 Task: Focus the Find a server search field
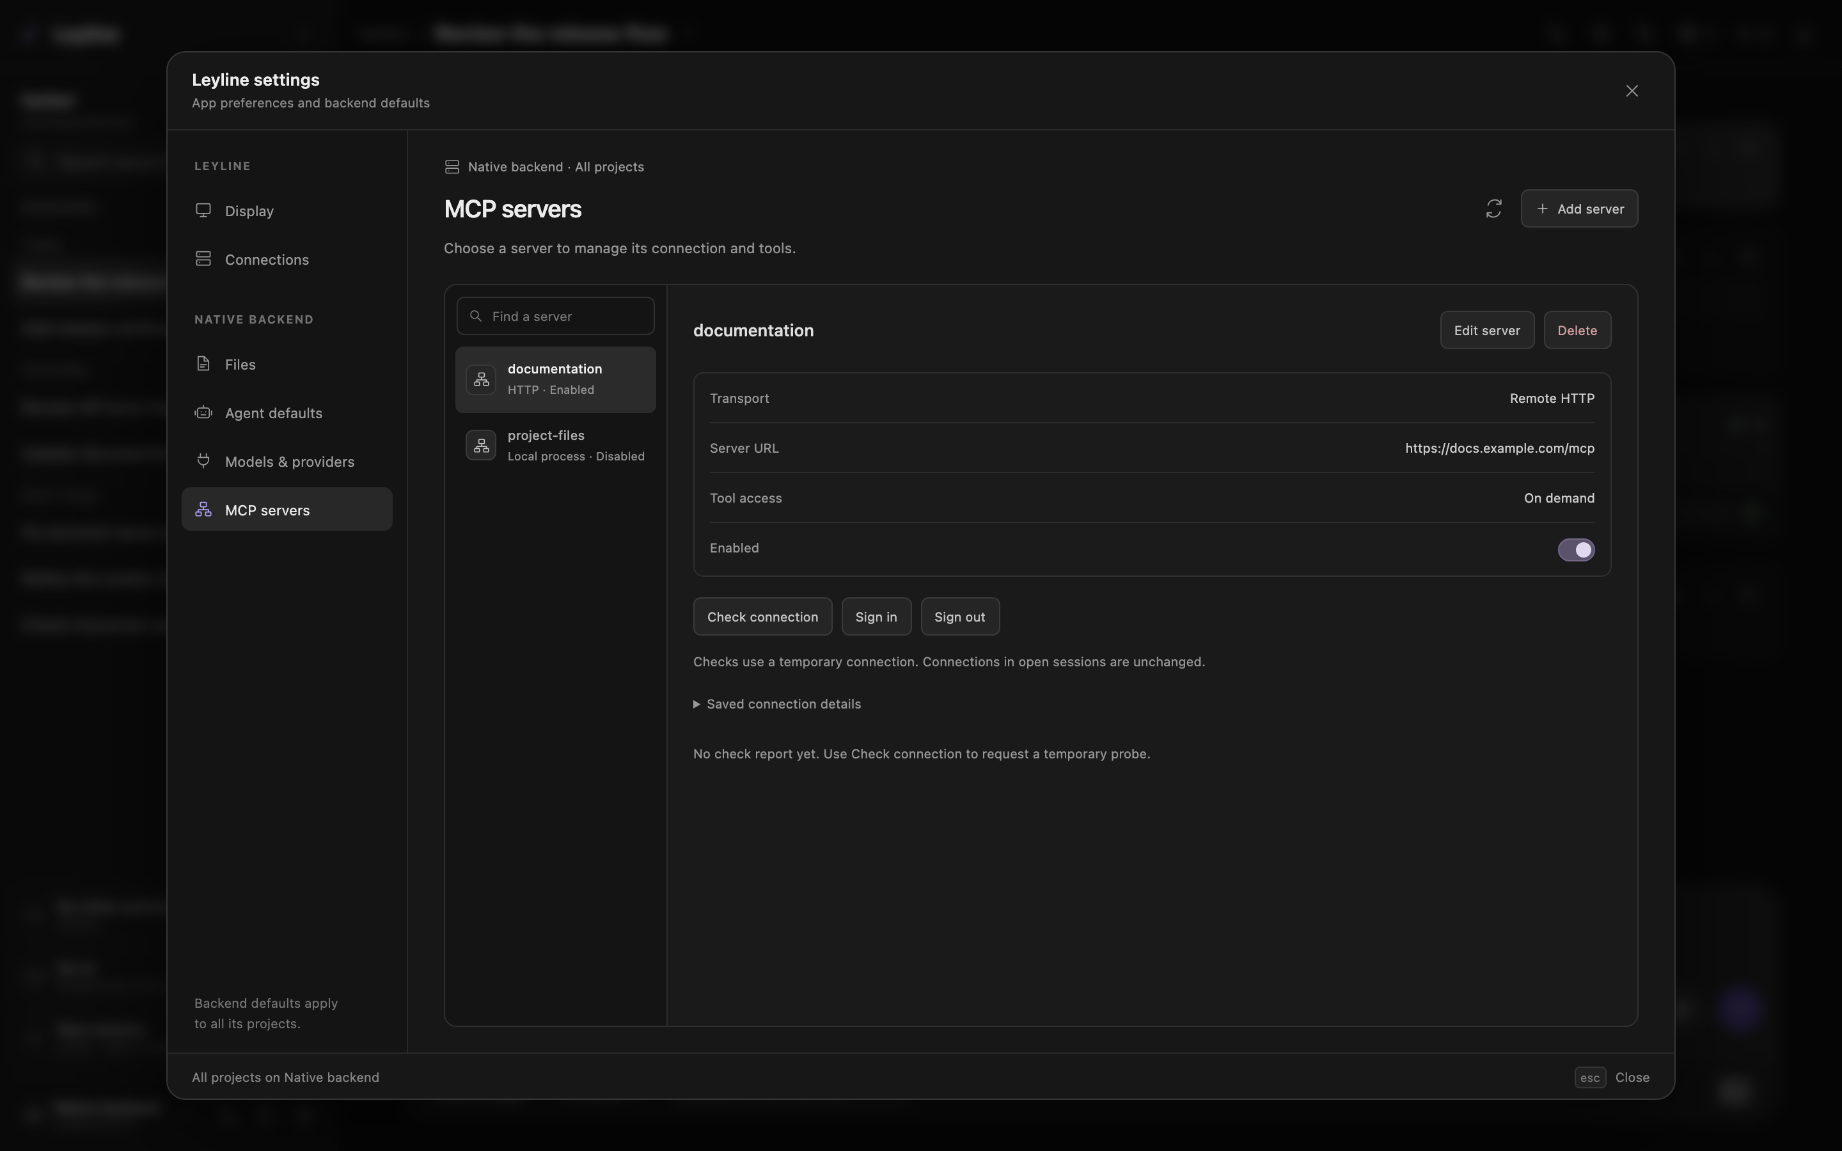pos(556,316)
